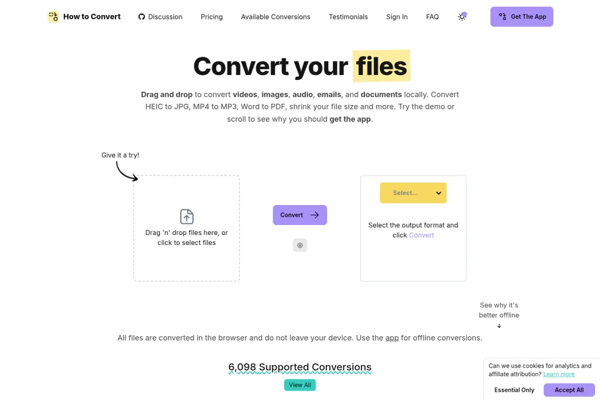Open Available Conversions in the navbar
This screenshot has width=600, height=400.
click(x=276, y=17)
